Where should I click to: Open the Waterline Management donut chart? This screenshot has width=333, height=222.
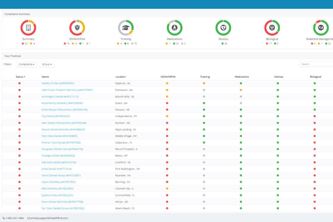[x=321, y=28]
